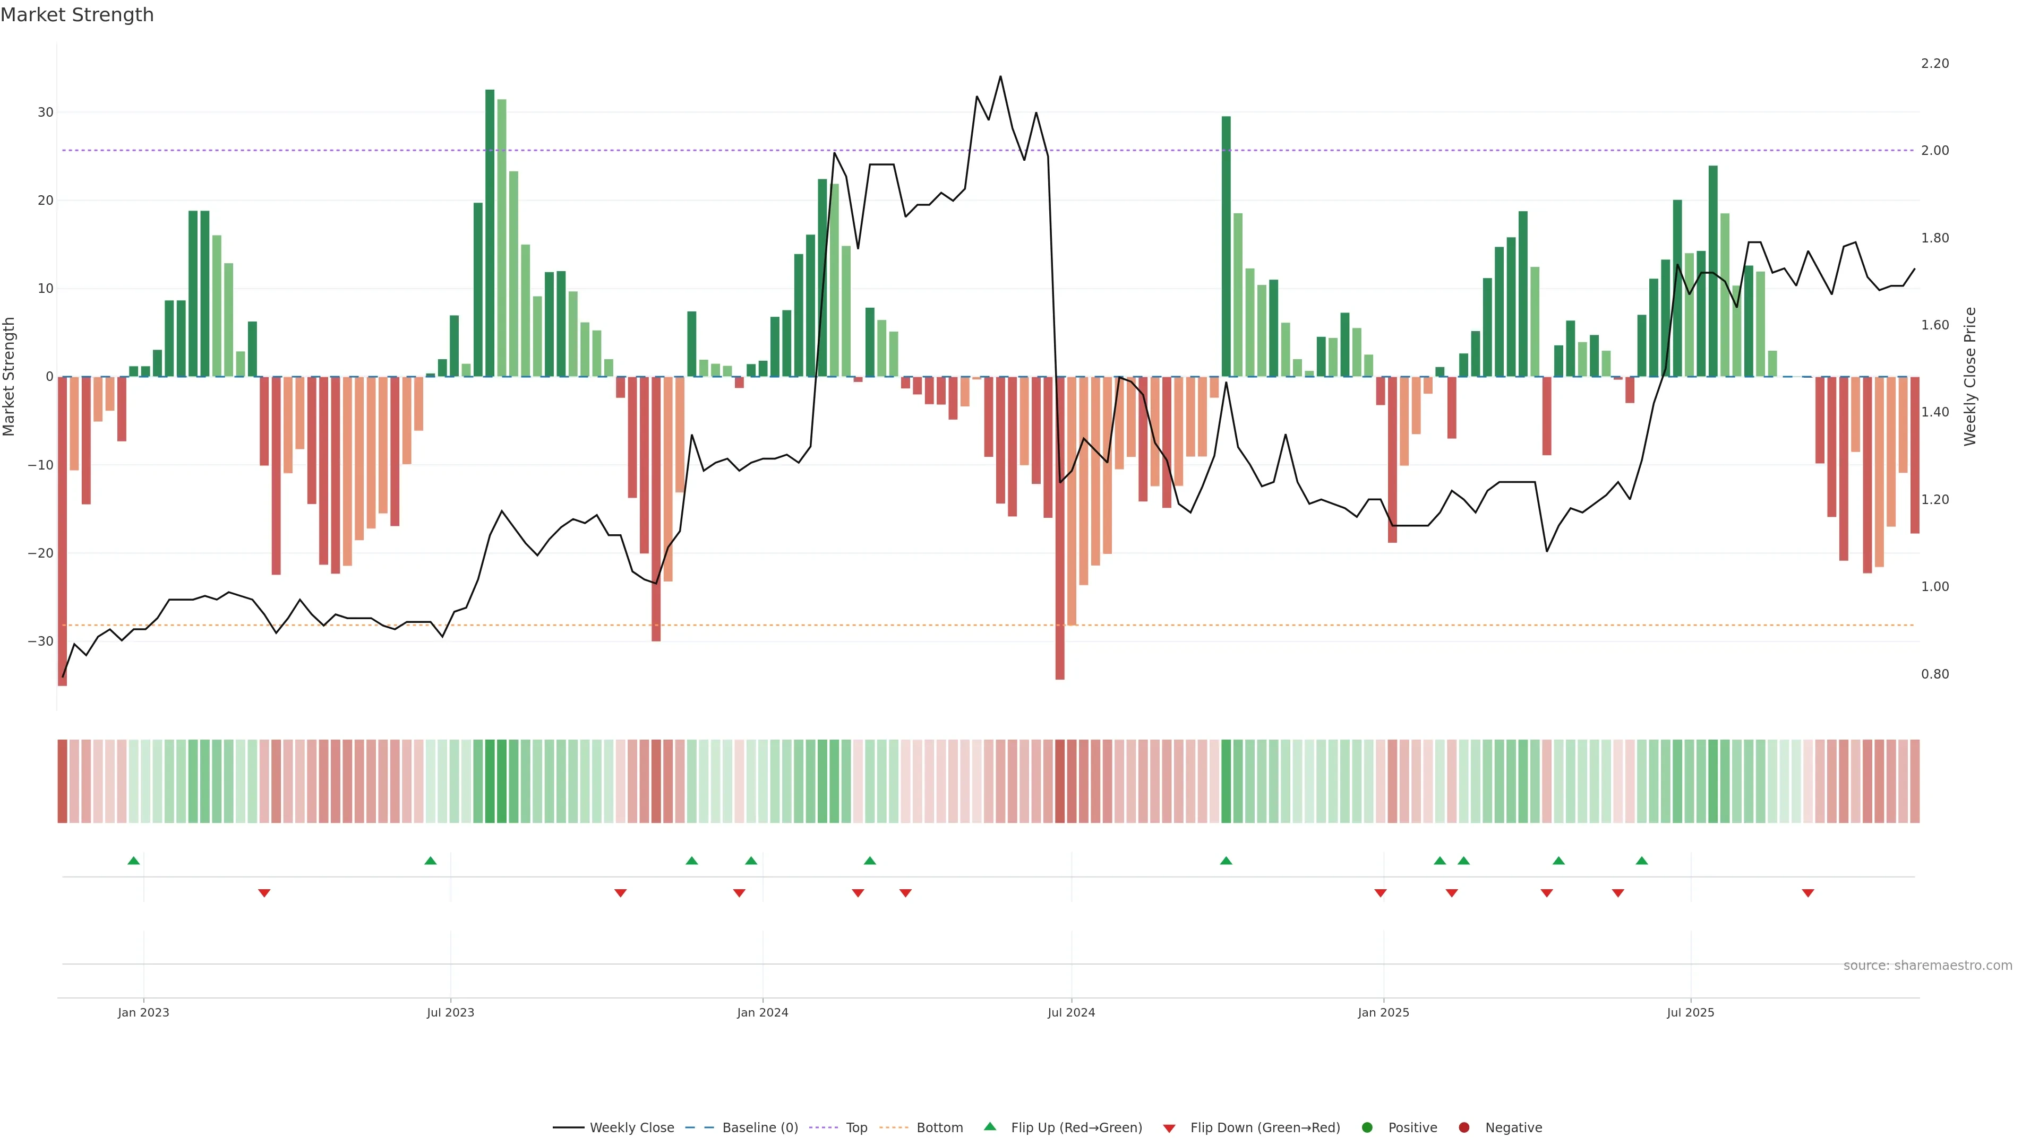Click the tallest green bar in Jul 2023
Viewport: 2039px width, 1146px height.
490,233
